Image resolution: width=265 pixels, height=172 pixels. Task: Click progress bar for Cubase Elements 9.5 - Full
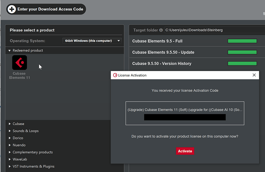click(242, 41)
